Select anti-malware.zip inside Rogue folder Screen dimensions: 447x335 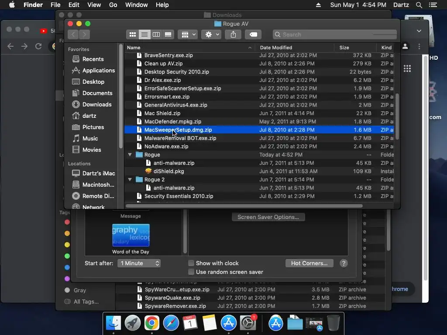[259, 163]
